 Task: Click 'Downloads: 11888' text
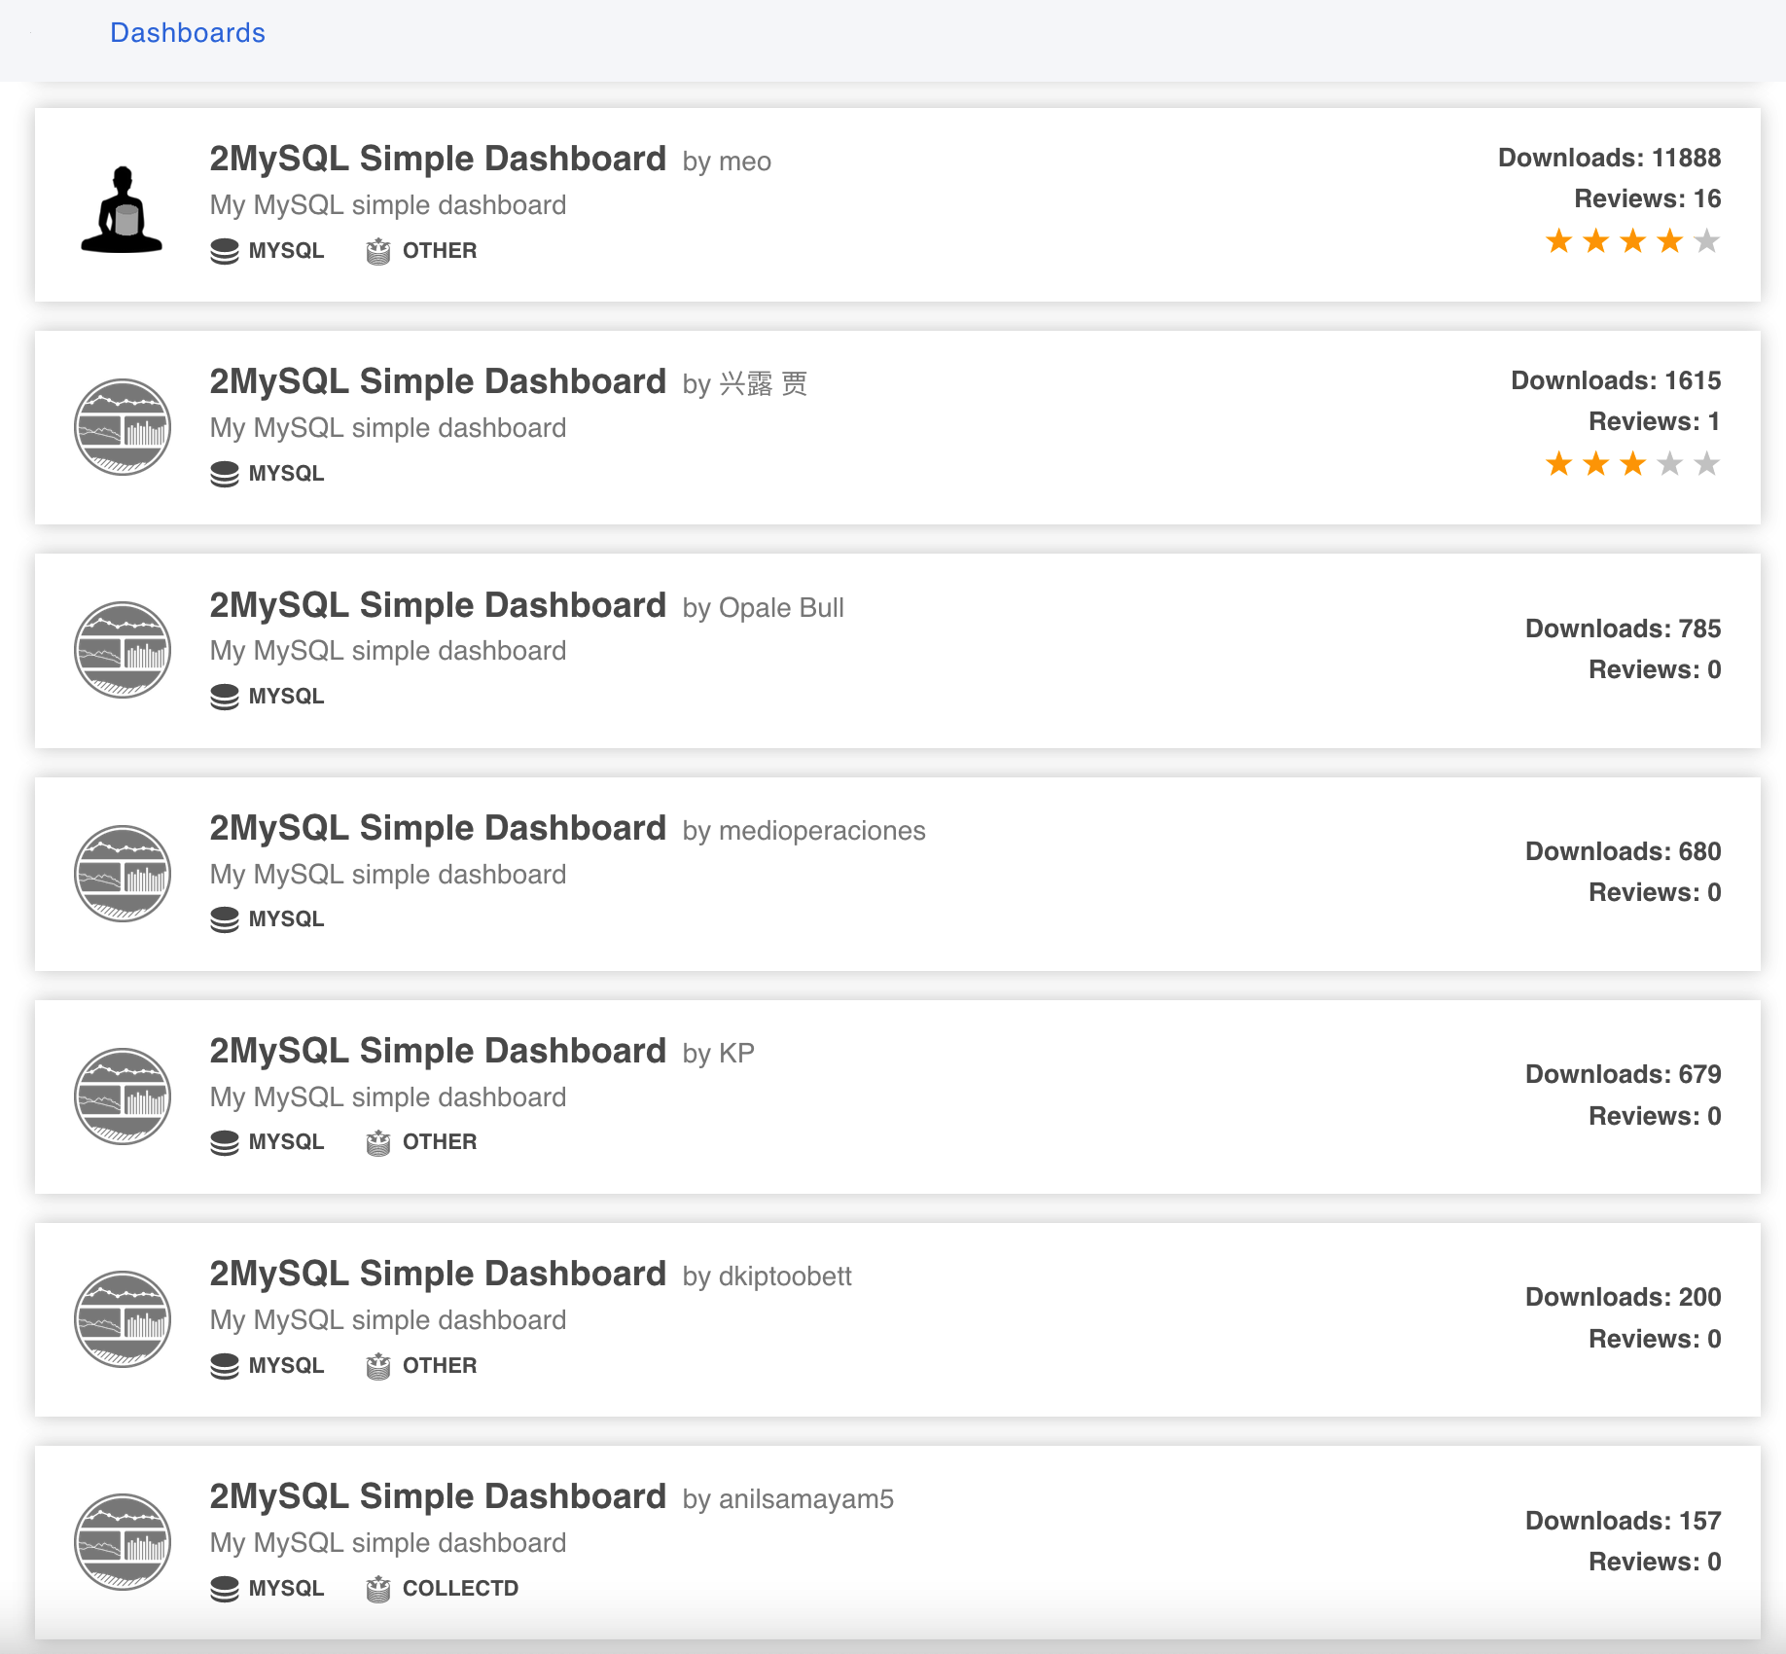[1609, 158]
